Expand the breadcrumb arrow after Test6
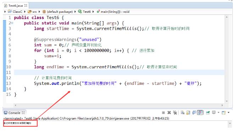This screenshot has width=236, height=133. click(x=93, y=12)
